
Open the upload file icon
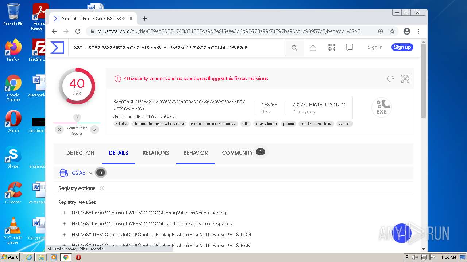pos(313,47)
